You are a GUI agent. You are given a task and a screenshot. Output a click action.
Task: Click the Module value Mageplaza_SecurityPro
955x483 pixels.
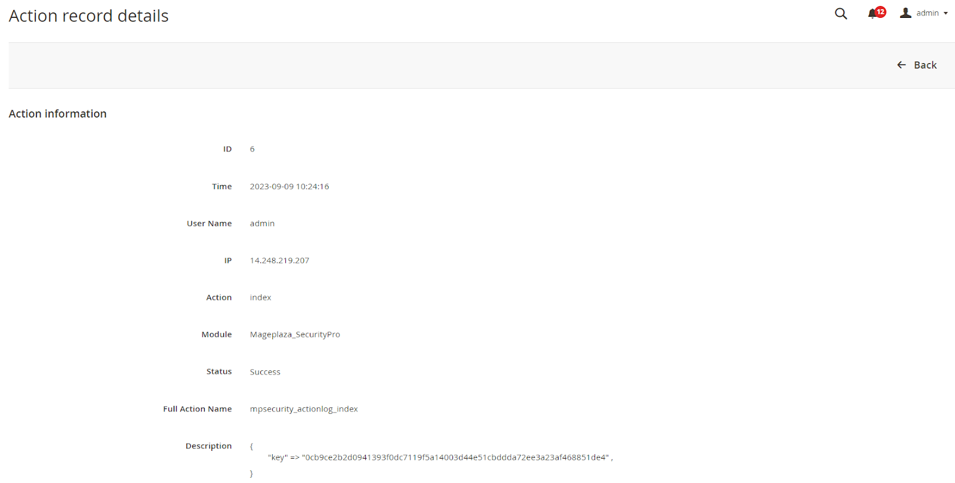click(x=295, y=335)
